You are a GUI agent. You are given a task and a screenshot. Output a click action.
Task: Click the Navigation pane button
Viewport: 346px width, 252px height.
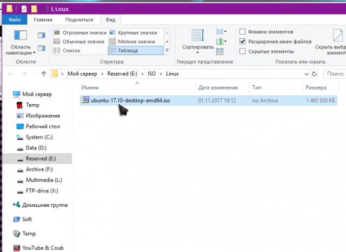(x=21, y=43)
